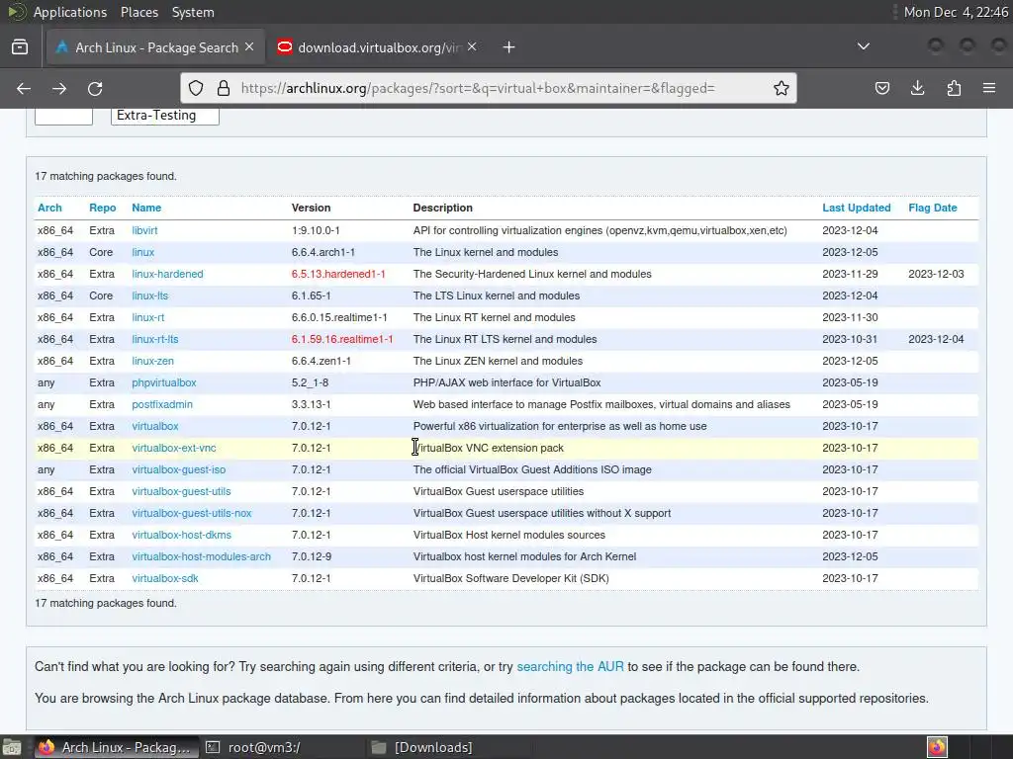Sort by Flag Date column

(932, 208)
